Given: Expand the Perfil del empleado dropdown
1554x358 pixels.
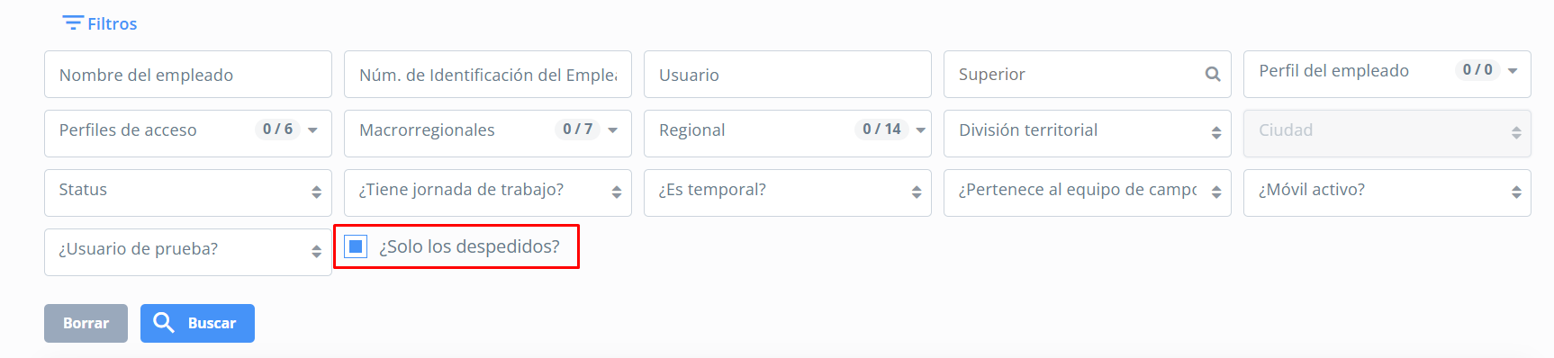Looking at the screenshot, I should click(x=1387, y=74).
